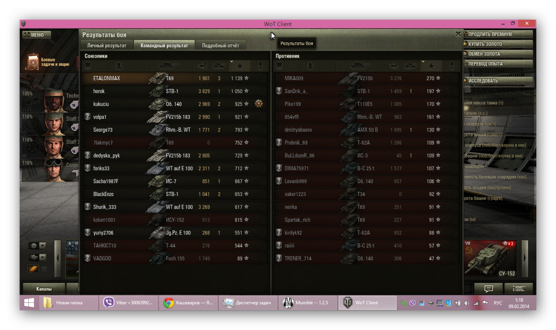The height and width of the screenshot is (330, 556).
Task: Click ПРОДЛИТЬ ПРЕМИУМ button
Action: (x=498, y=34)
